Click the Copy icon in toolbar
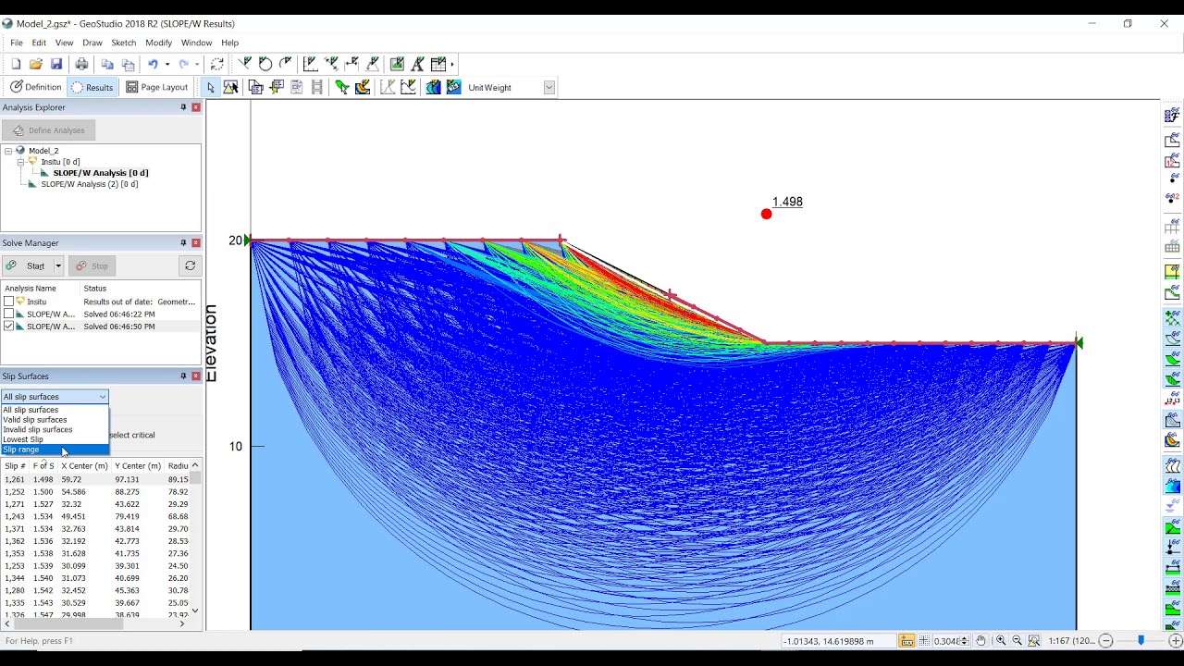This screenshot has height=666, width=1184. coord(107,64)
